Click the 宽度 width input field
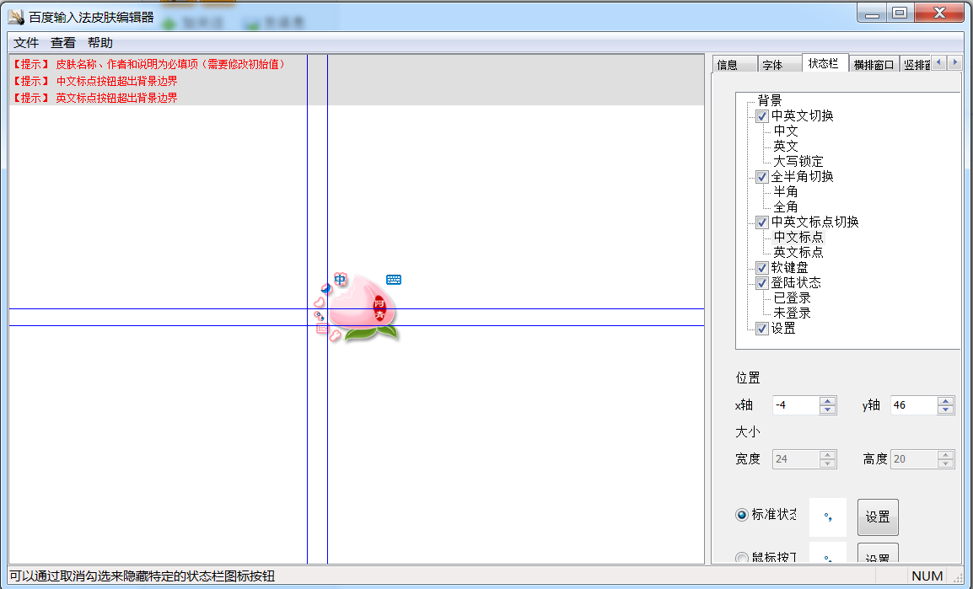Viewport: 973px width, 589px height. tap(796, 459)
